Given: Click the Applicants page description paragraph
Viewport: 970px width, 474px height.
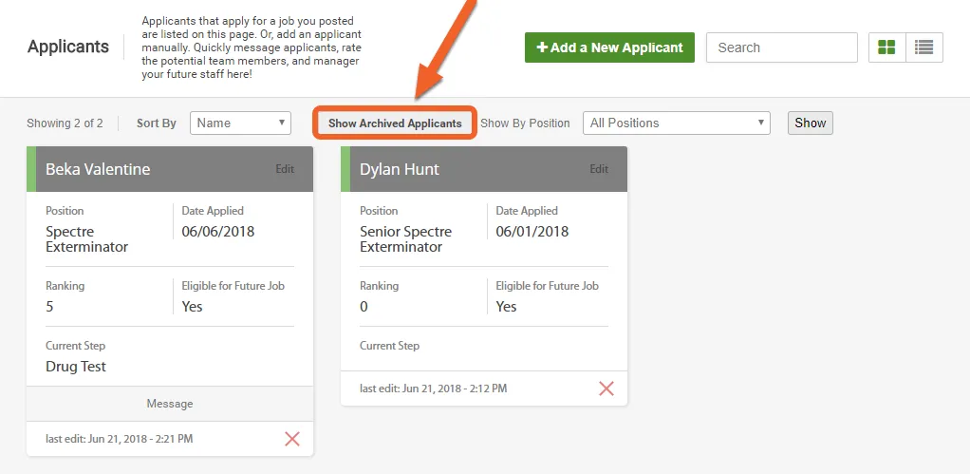Looking at the screenshot, I should click(252, 47).
